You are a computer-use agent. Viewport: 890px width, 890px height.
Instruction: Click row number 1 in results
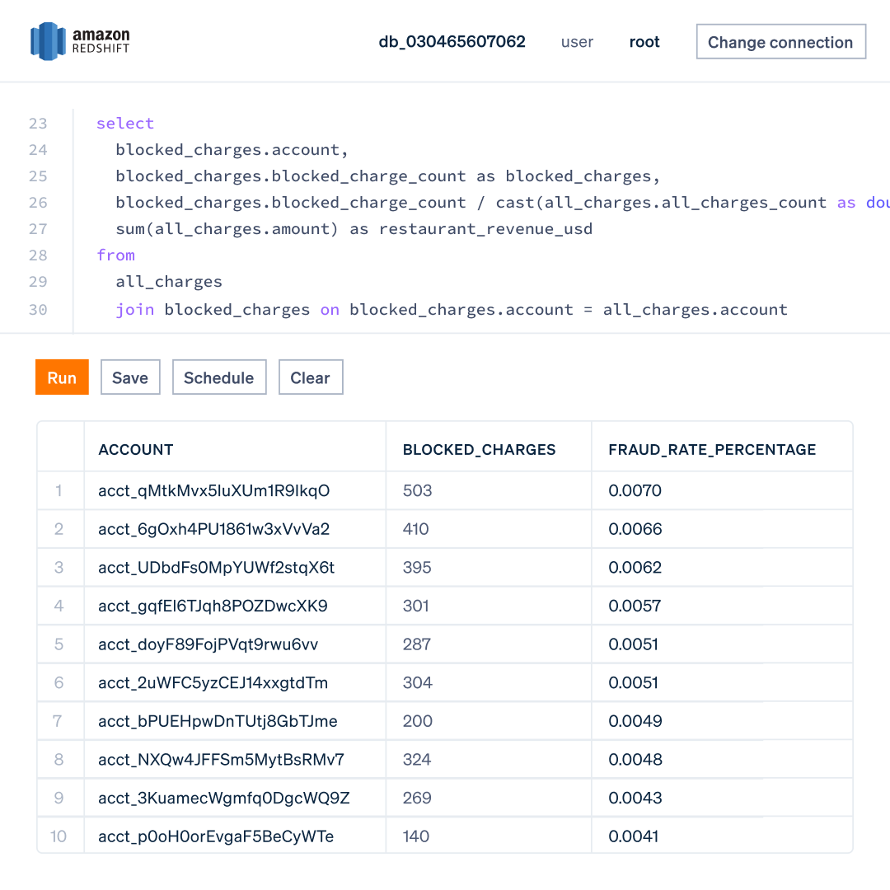point(59,490)
